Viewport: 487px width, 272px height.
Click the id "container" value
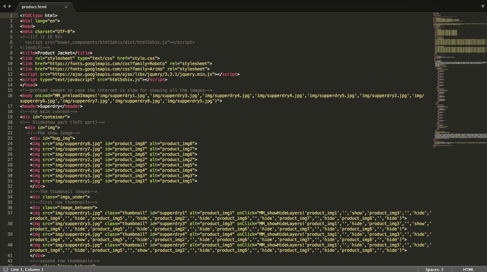(55, 117)
